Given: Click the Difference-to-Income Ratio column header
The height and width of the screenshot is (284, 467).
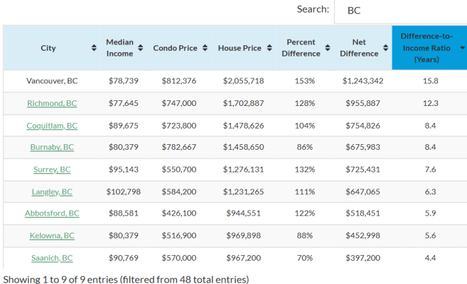Looking at the screenshot, I should (x=425, y=48).
